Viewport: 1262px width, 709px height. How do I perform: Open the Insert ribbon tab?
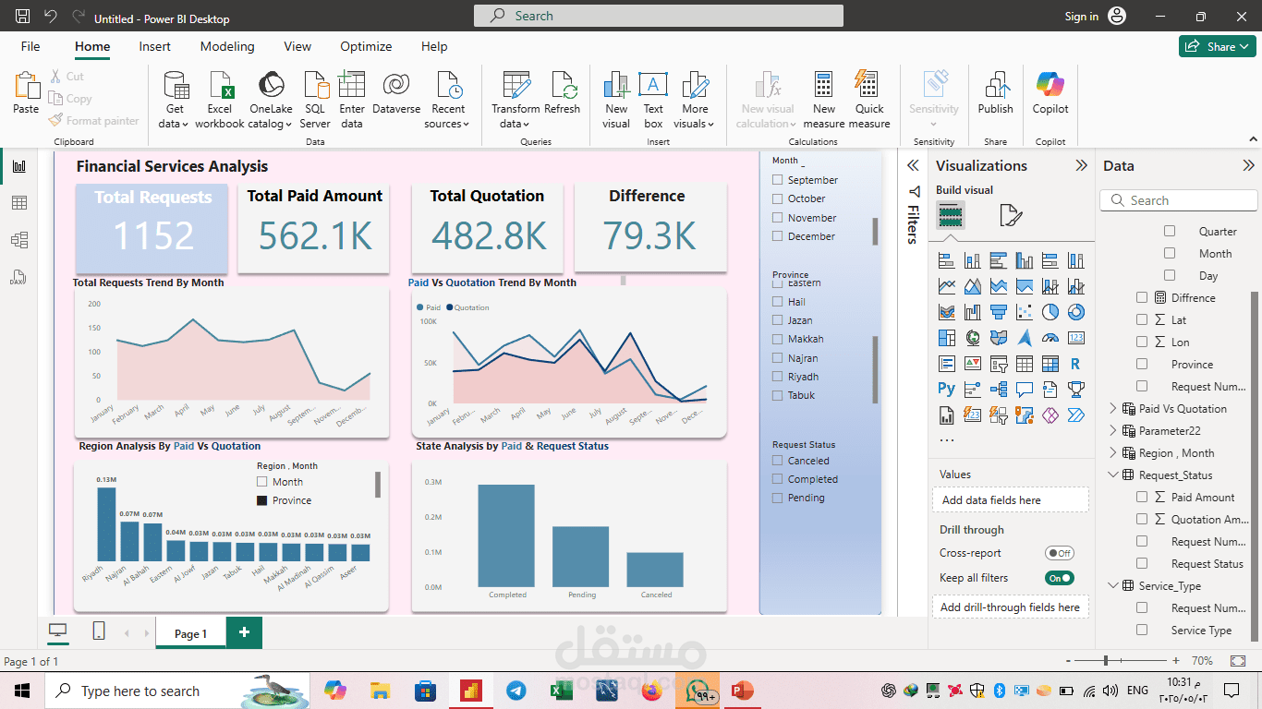click(x=155, y=46)
